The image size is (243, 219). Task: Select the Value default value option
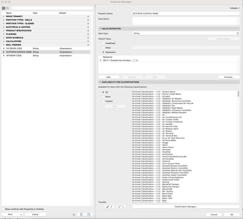103,47
